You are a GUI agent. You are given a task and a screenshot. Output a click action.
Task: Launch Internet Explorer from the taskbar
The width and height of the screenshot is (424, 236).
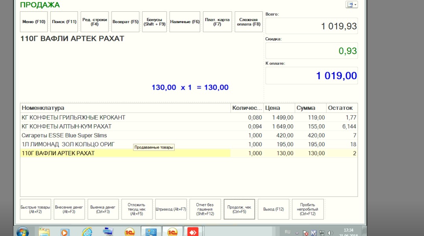87,232
